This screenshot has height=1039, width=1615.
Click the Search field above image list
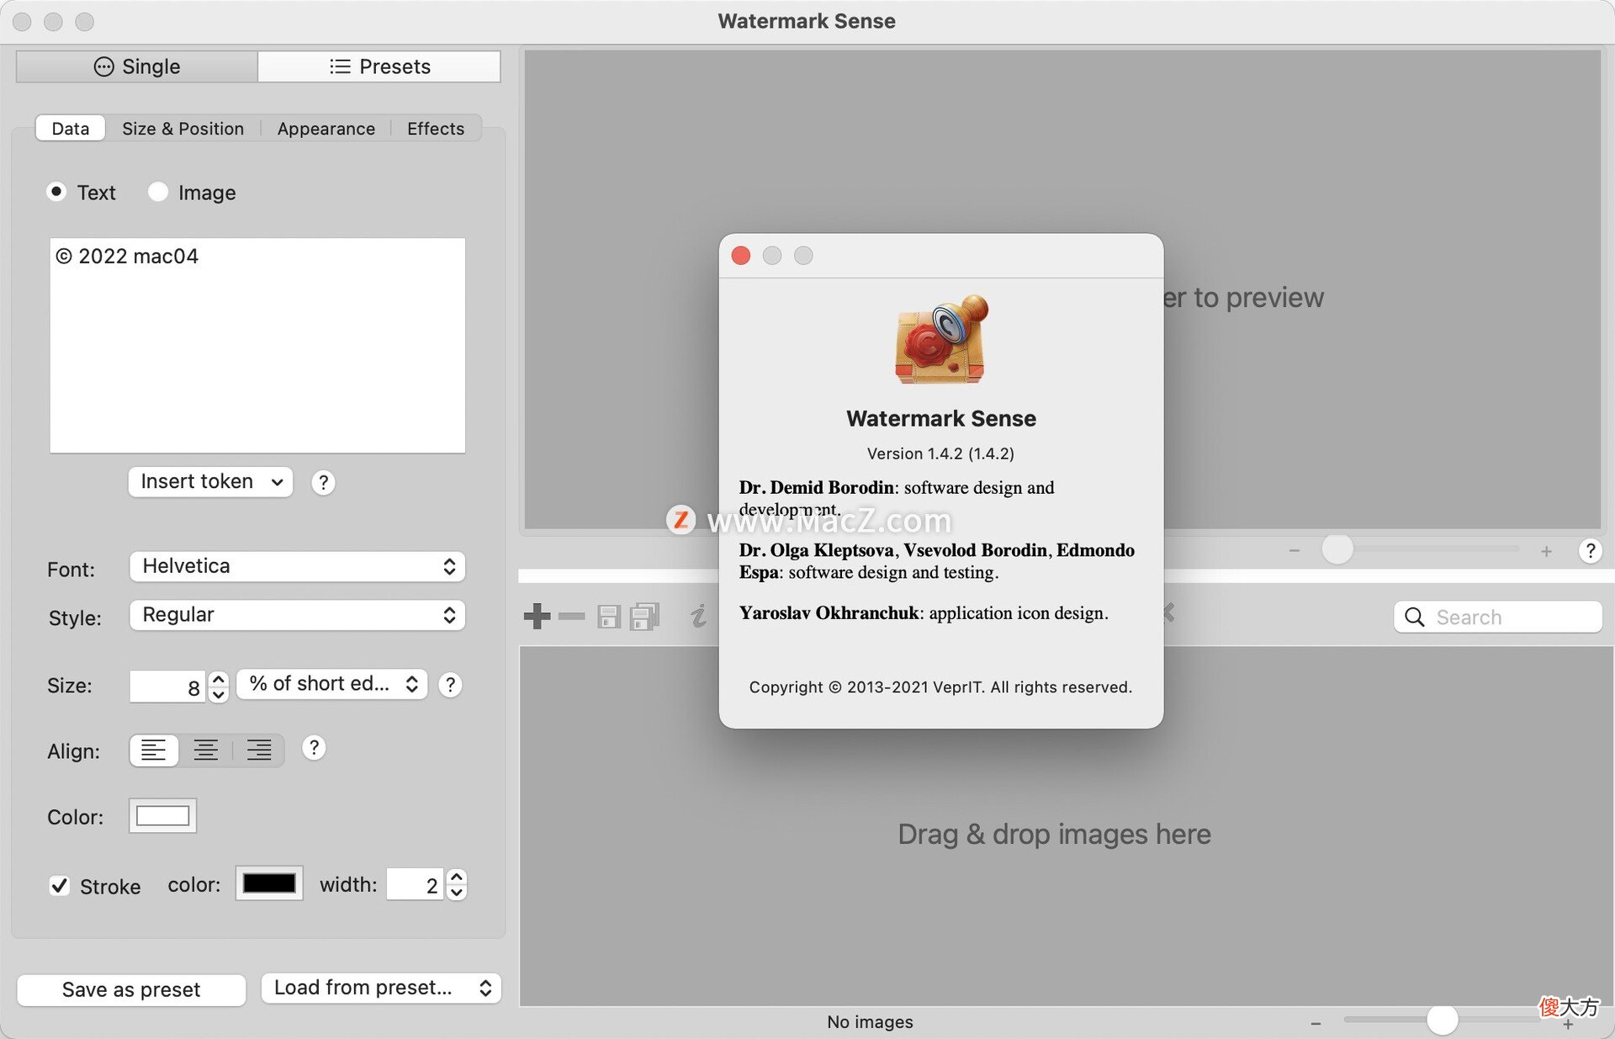[1497, 617]
